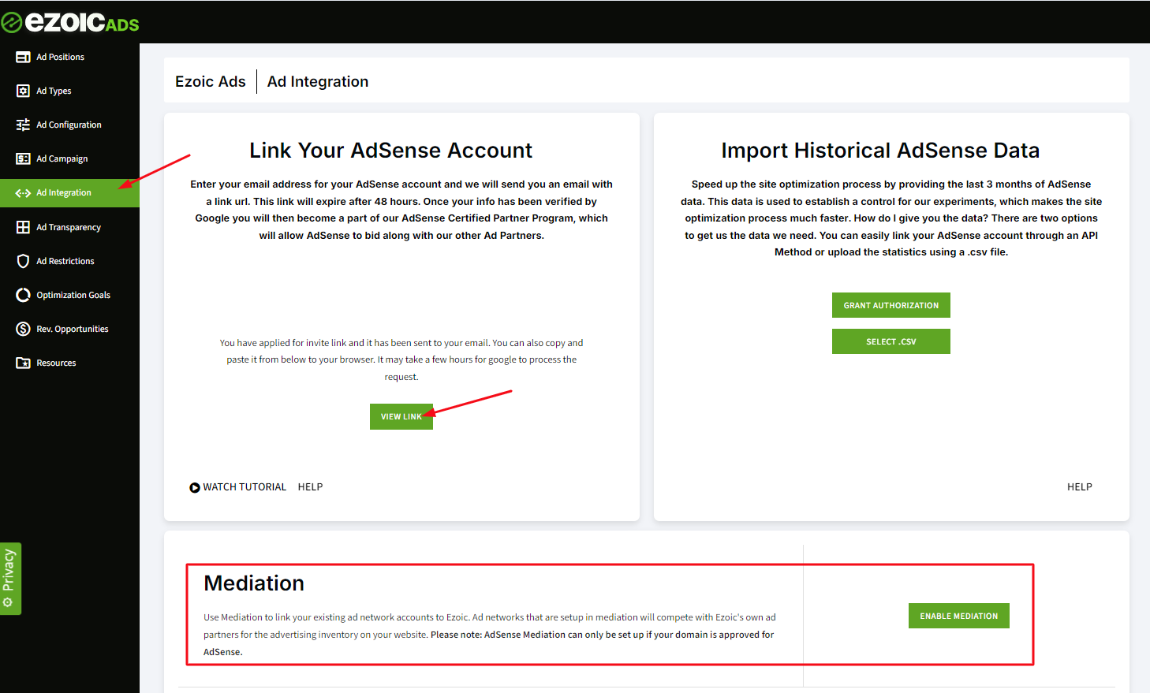Click the Optimization Goals circle icon

pos(23,295)
